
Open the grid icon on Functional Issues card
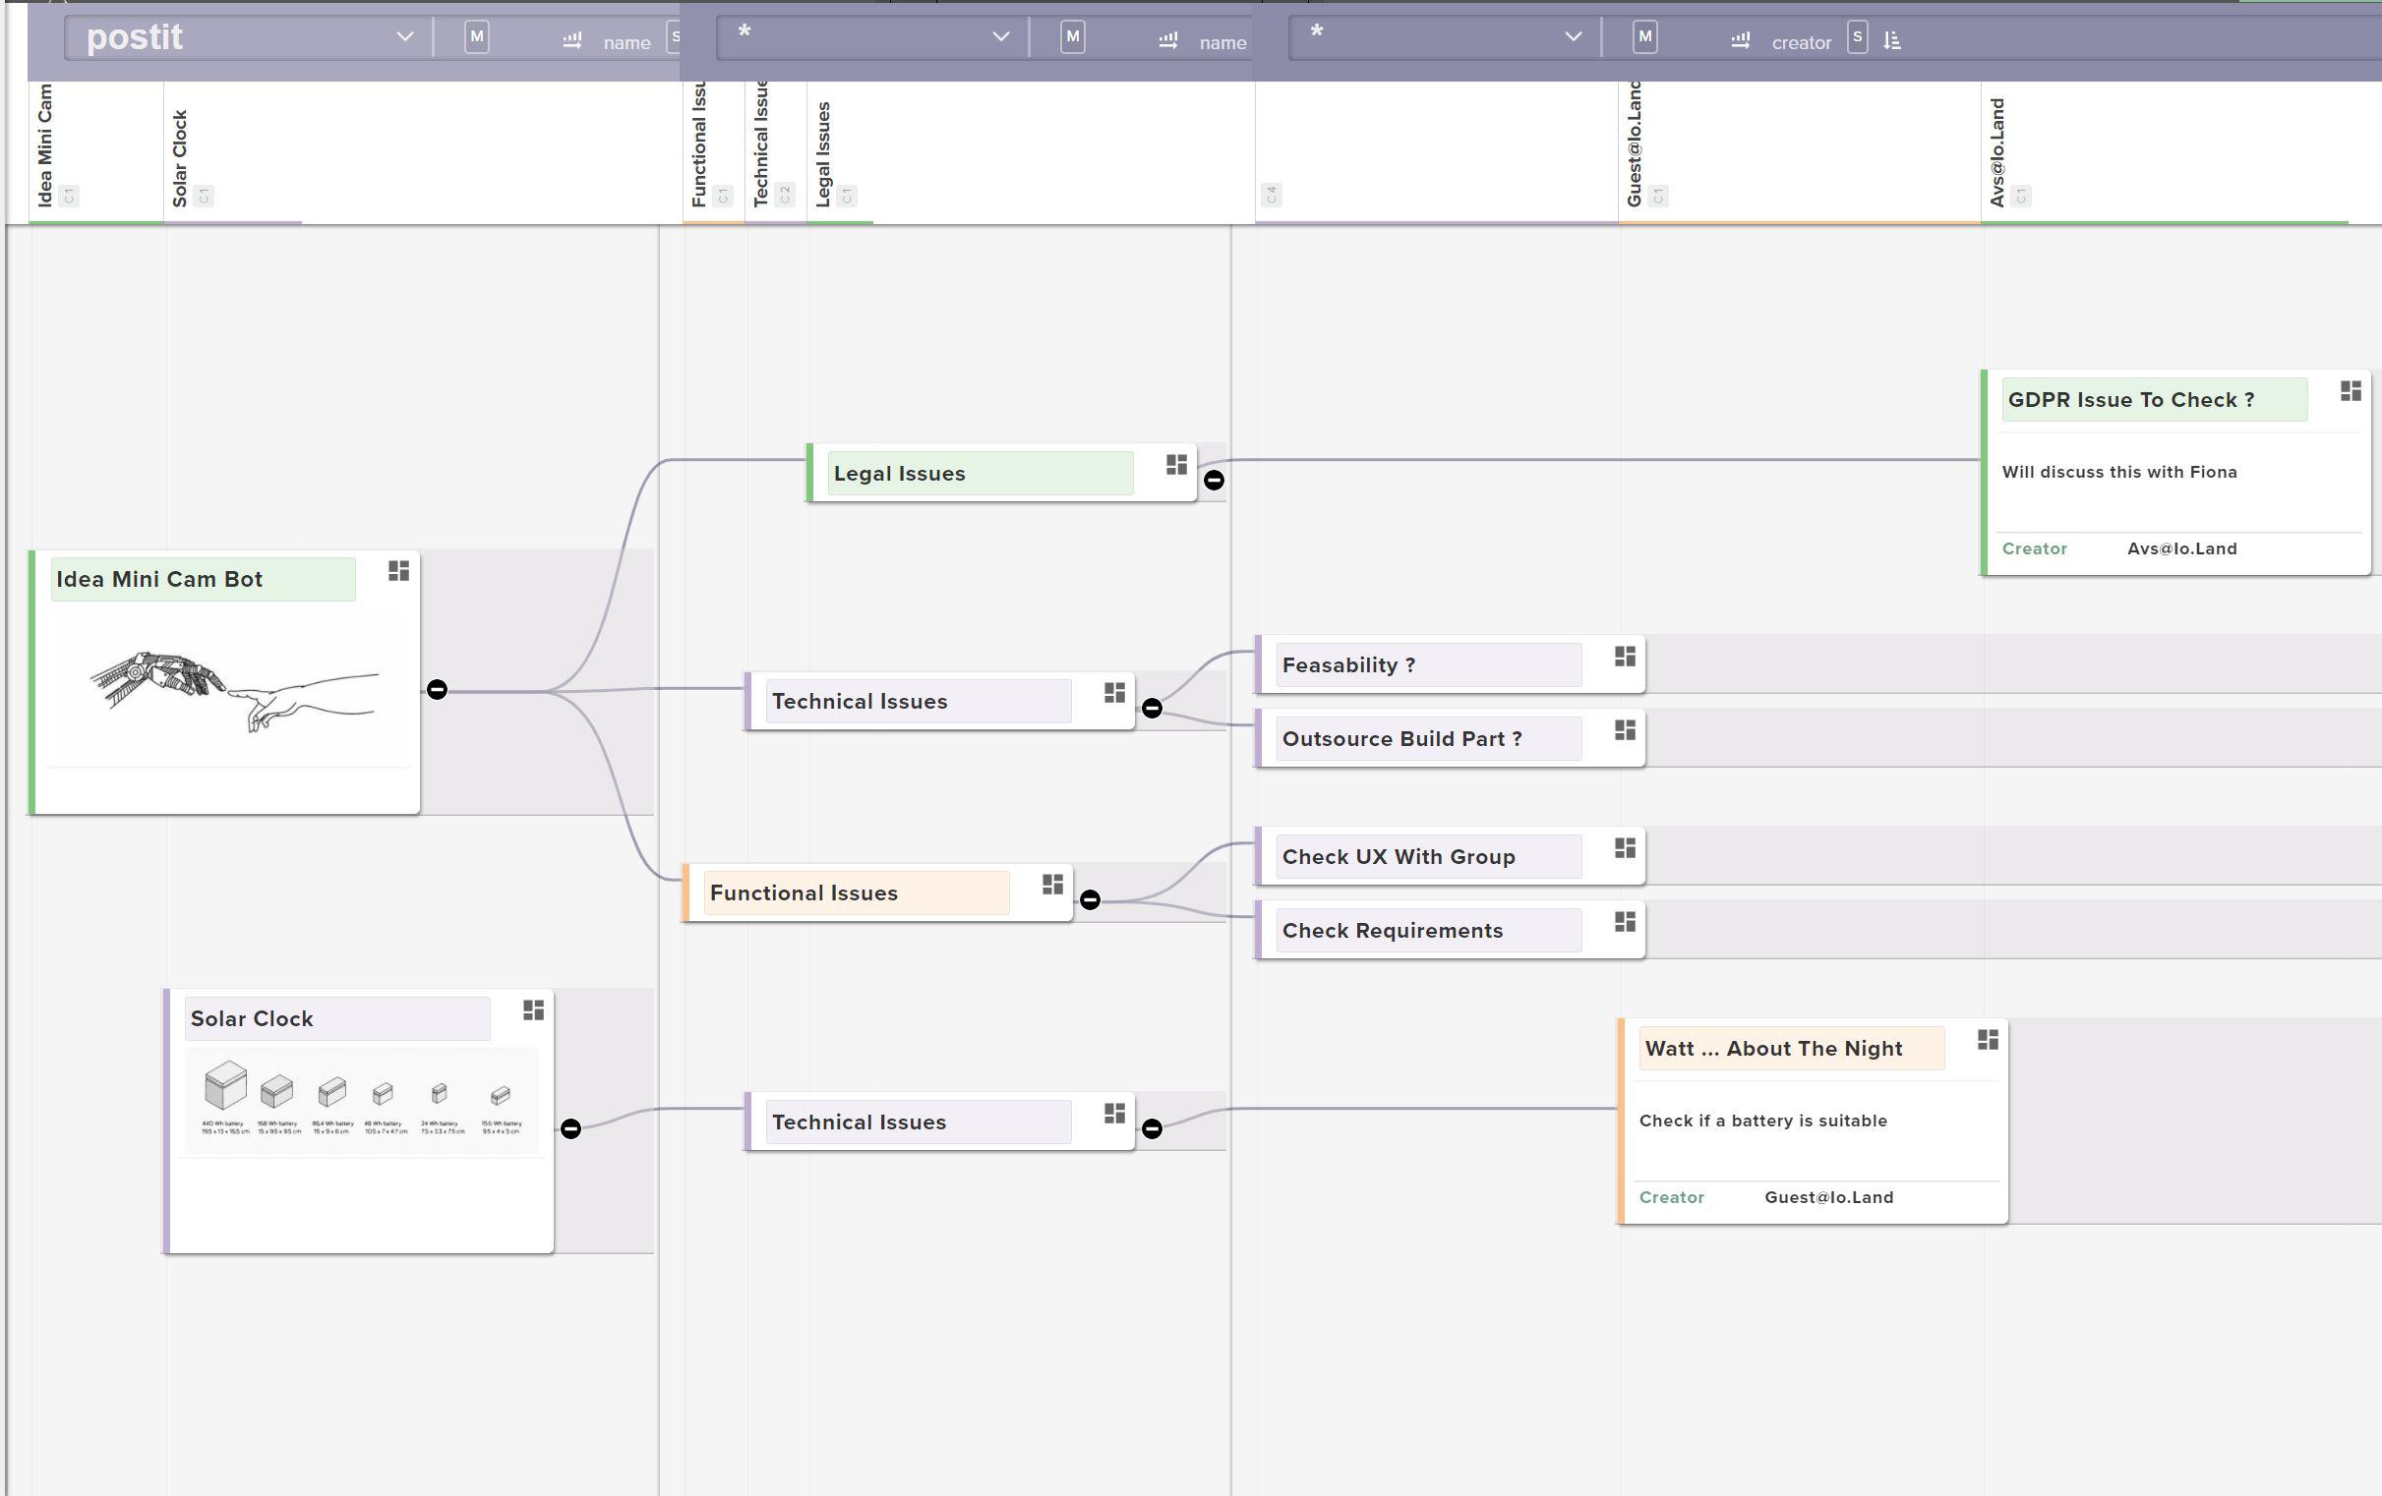[1052, 885]
